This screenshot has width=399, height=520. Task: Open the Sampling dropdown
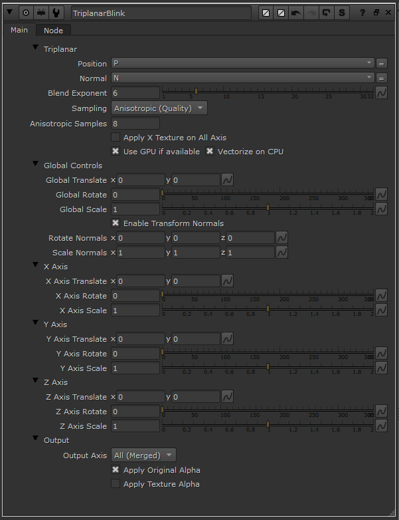coord(159,108)
